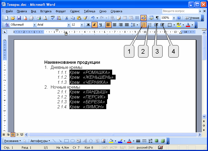This screenshot has height=151, width=208.
Task: Open Document Map icon
Action: pyautogui.click(x=151, y=18)
